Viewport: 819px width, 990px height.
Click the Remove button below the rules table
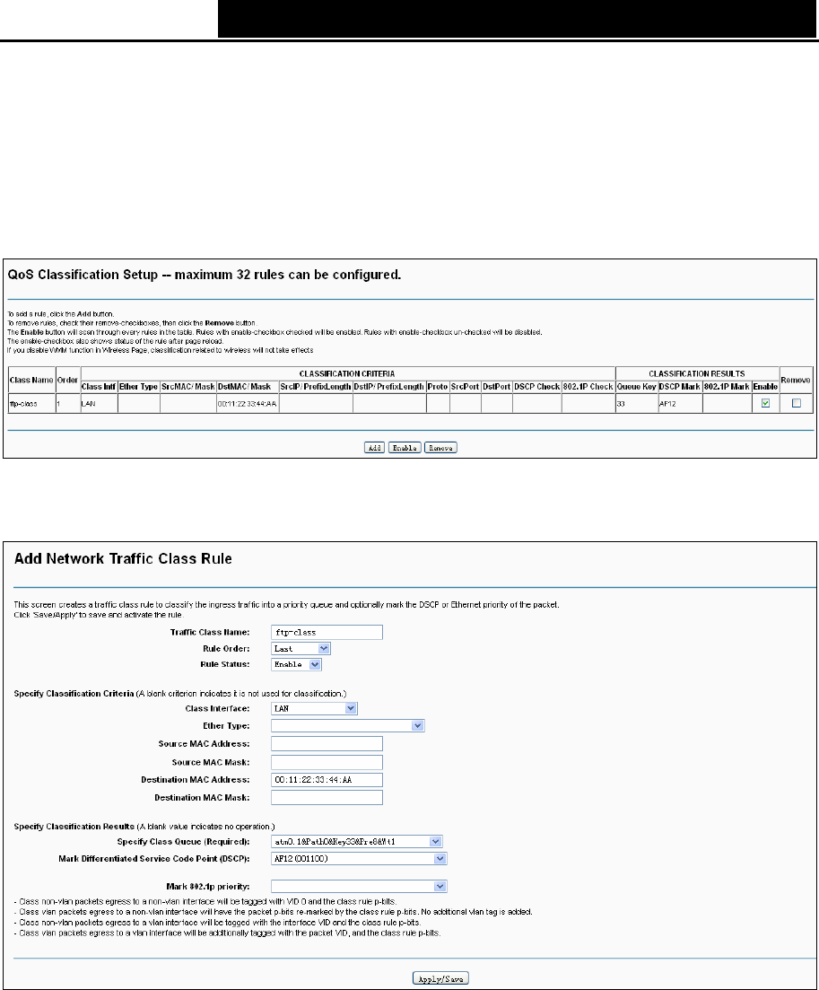(x=440, y=448)
